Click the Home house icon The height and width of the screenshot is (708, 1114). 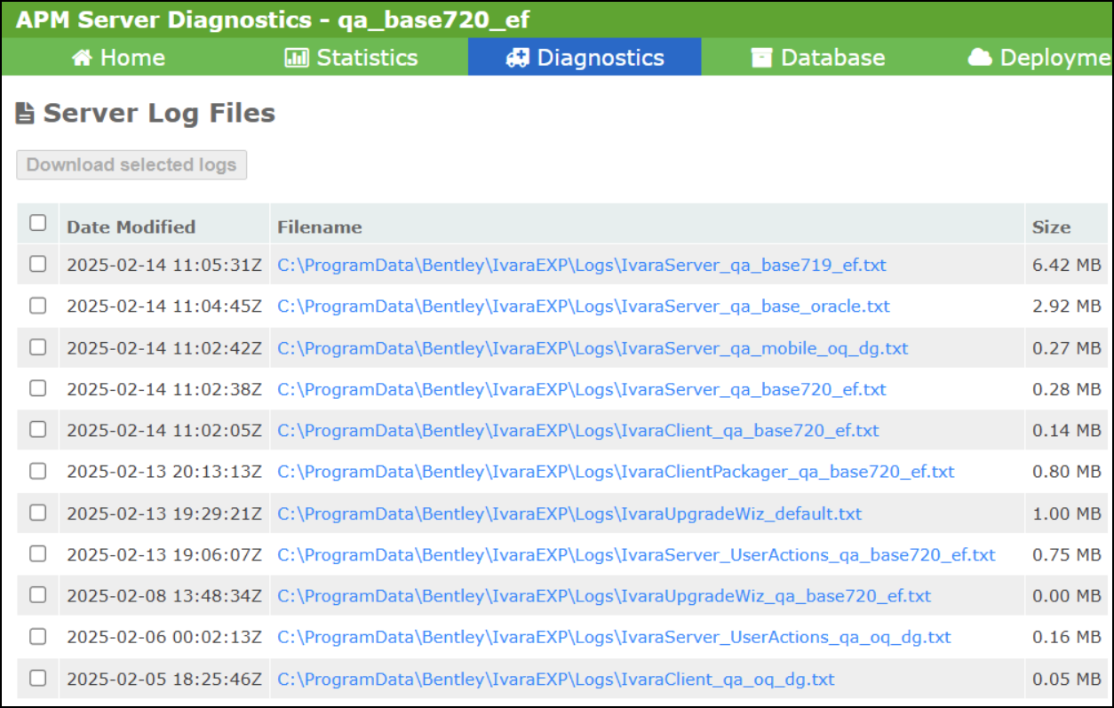(x=83, y=58)
